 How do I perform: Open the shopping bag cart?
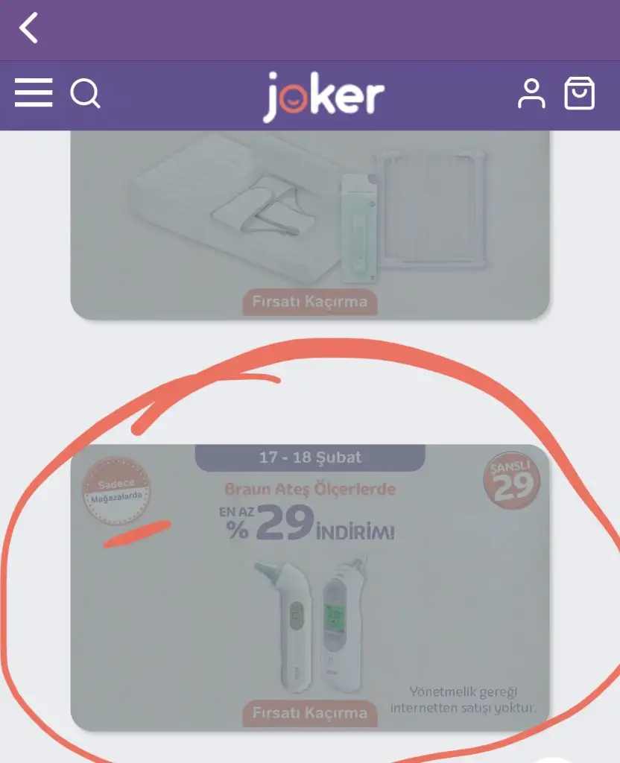[x=579, y=93]
